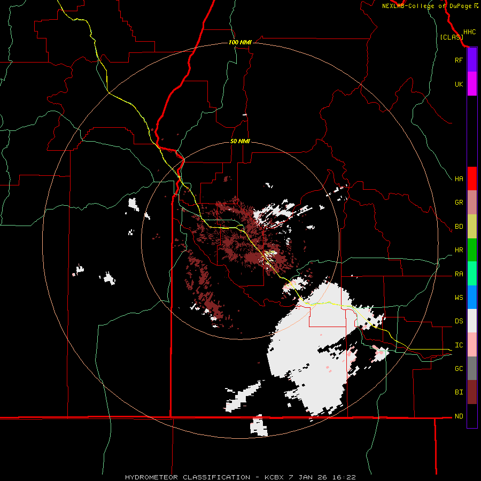Click the large white dry snow area
The height and width of the screenshot is (481, 481).
point(313,347)
